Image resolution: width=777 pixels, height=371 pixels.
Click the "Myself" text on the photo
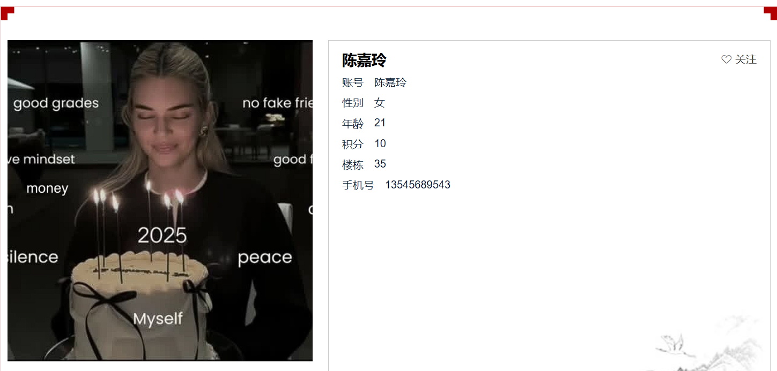[158, 319]
